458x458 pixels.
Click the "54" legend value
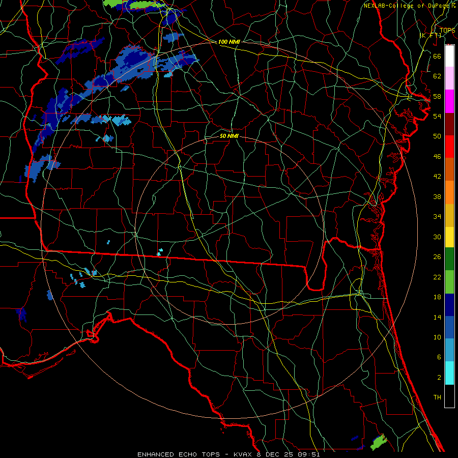[437, 116]
